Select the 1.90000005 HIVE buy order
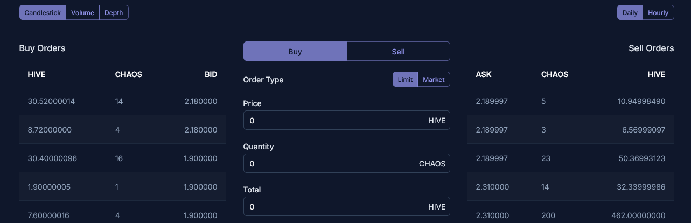Screen dimensions: 691x223 122,187
